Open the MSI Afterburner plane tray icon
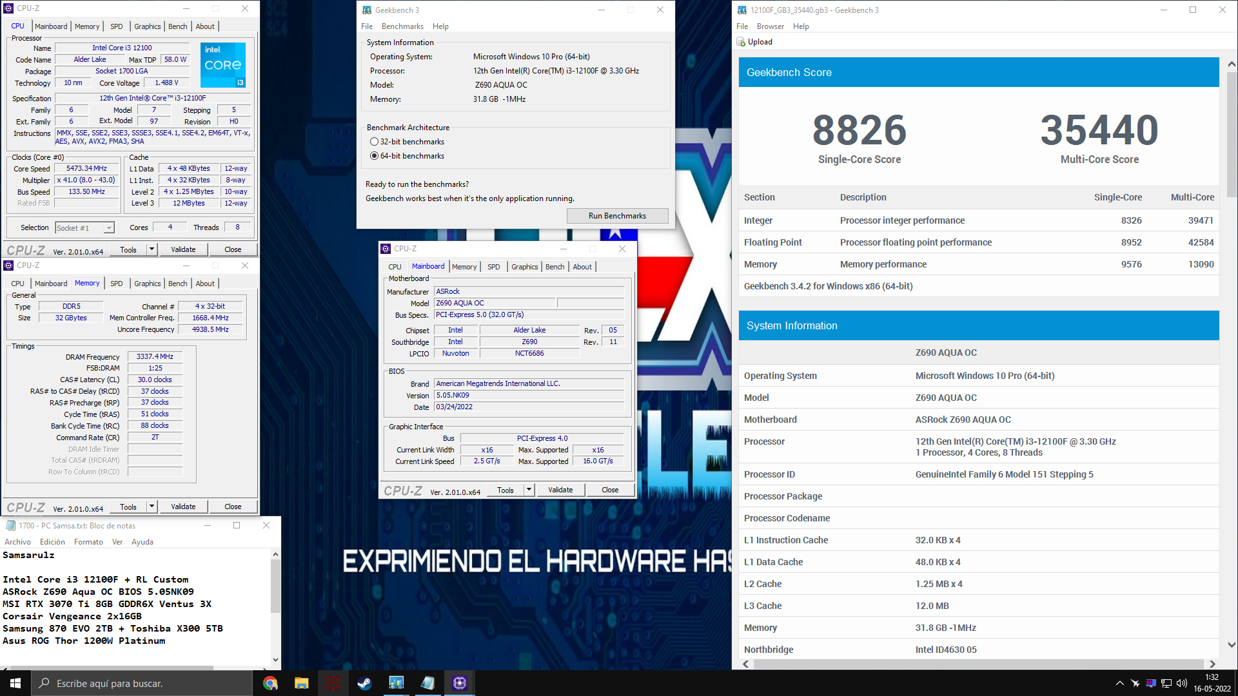The image size is (1238, 696). 1135,683
